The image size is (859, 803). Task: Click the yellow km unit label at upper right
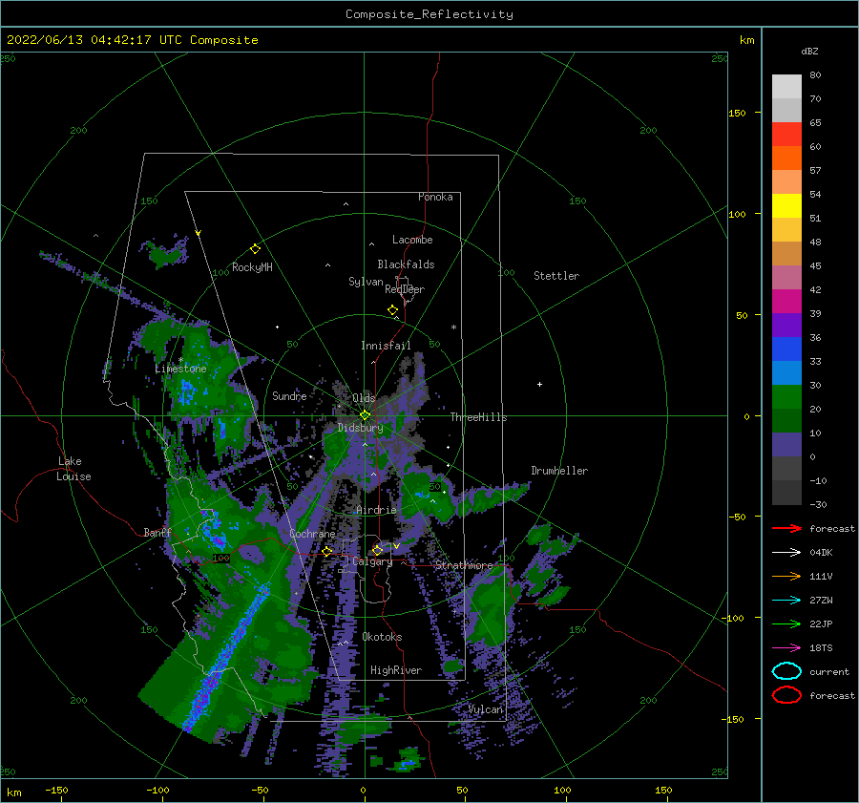pyautogui.click(x=747, y=40)
